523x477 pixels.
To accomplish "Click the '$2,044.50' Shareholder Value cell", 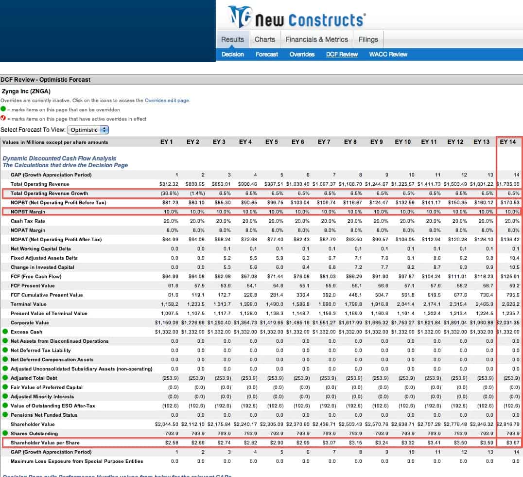I will [167, 424].
